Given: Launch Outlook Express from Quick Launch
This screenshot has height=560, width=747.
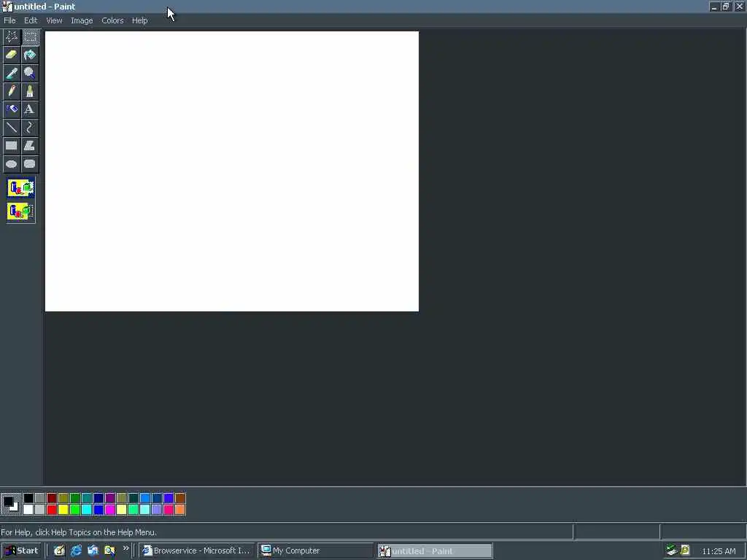Looking at the screenshot, I should (93, 551).
